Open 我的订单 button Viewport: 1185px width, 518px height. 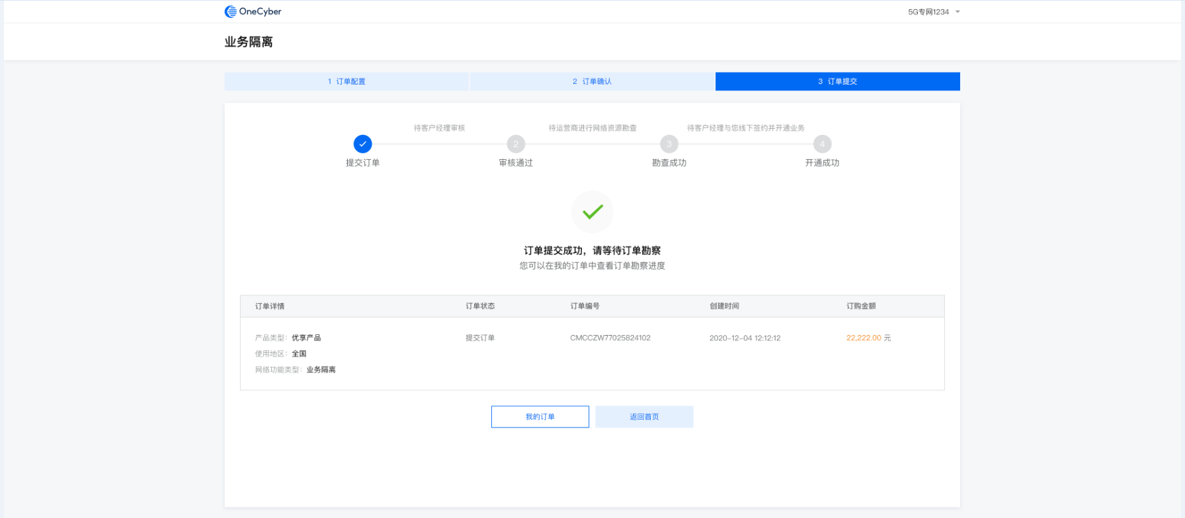point(540,417)
